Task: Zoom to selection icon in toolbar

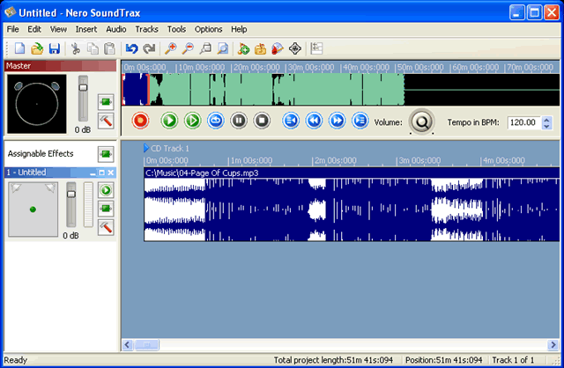Action: click(205, 48)
